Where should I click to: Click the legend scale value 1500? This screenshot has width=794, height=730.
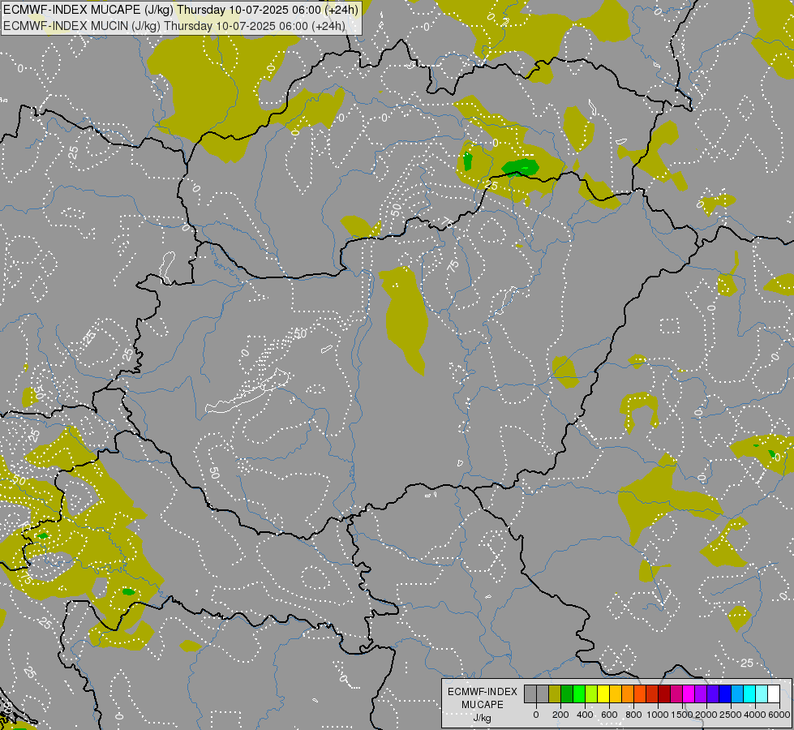pyautogui.click(x=682, y=715)
